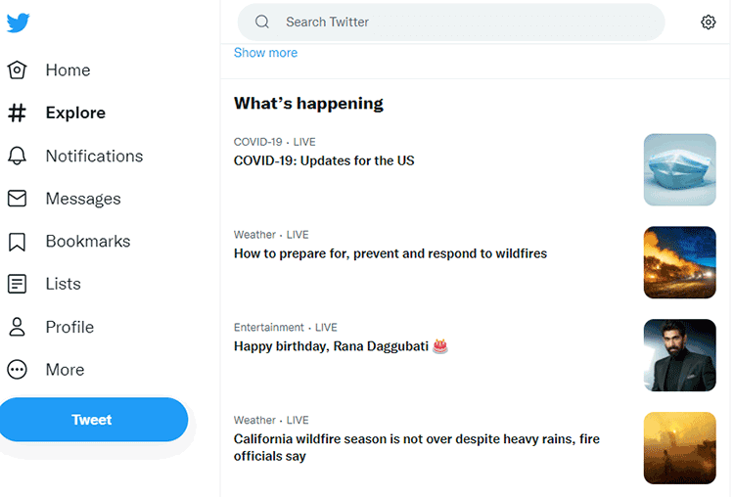
Task: Open COVID-19 Updates for the US
Action: (324, 160)
